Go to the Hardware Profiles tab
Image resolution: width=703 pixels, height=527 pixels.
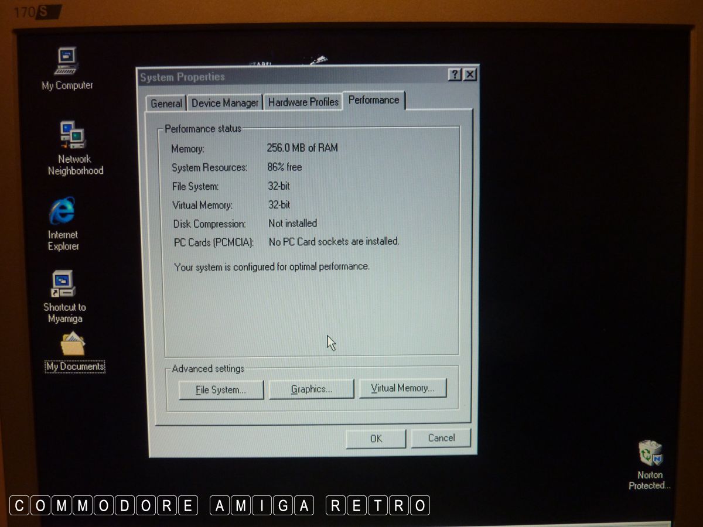303,102
